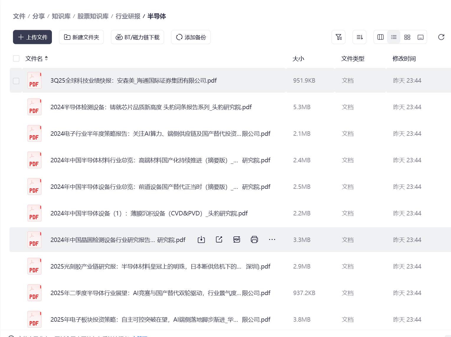Select 2024半导体检测设备 file name
The width and height of the screenshot is (451, 337).
pos(151,107)
